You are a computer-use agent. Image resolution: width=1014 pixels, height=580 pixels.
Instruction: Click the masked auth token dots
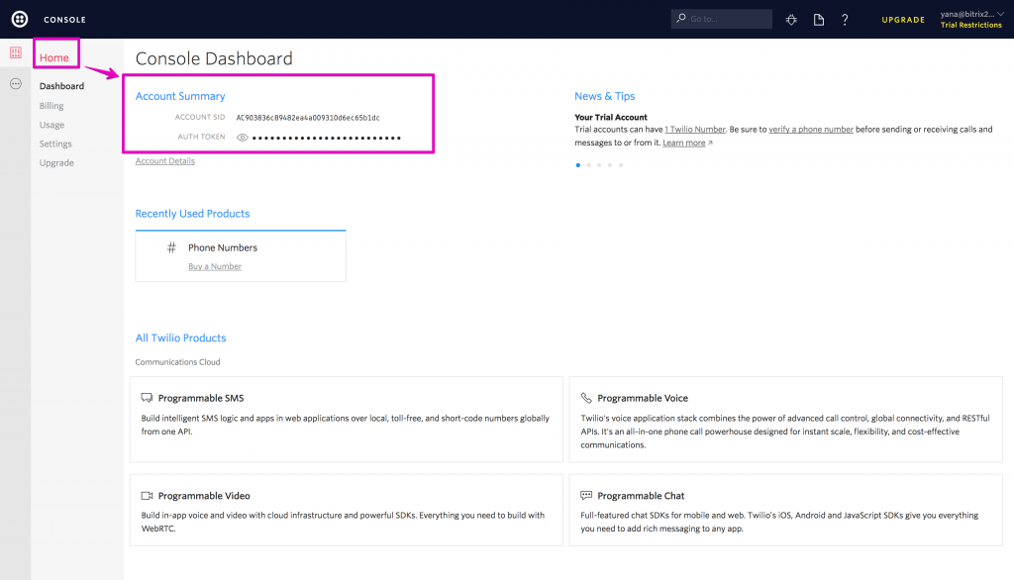pyautogui.click(x=327, y=138)
